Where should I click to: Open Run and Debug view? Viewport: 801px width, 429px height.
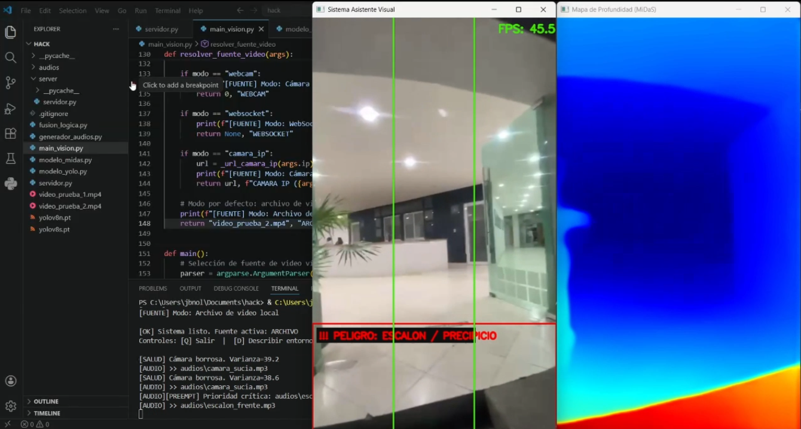pyautogui.click(x=10, y=108)
